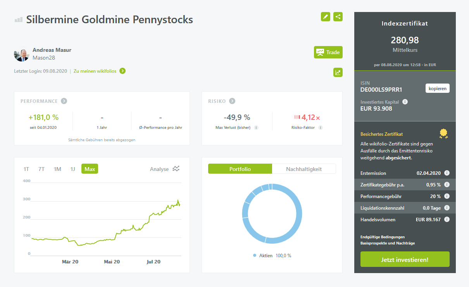469x287 pixels.
Task: Click info icon next to Investiertes Kapital
Action: 405,102
